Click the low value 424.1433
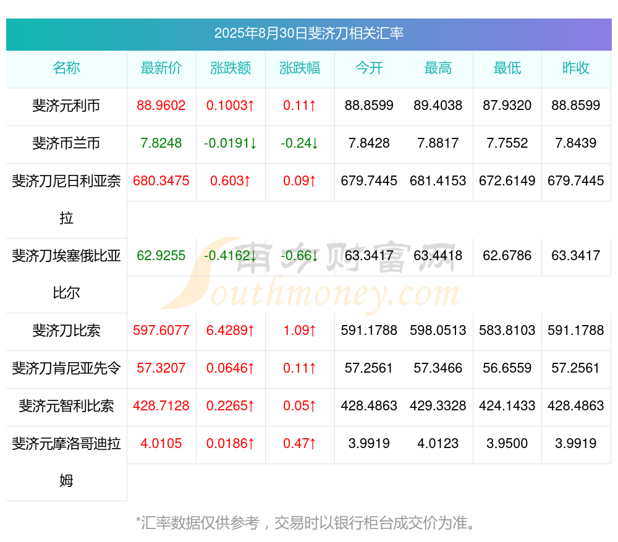 coord(507,405)
